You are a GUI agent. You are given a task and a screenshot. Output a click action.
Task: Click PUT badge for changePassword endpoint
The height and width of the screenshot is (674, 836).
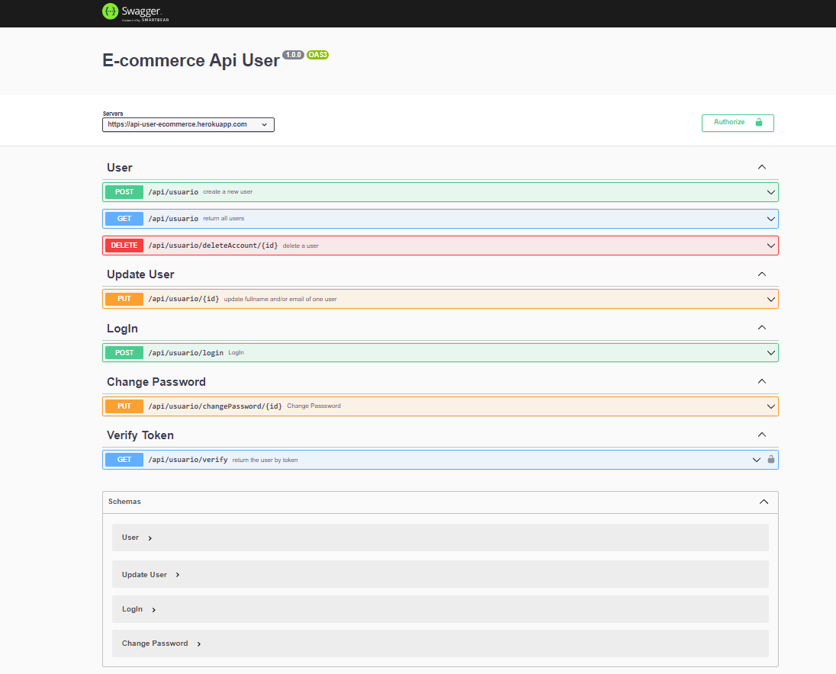pyautogui.click(x=124, y=406)
